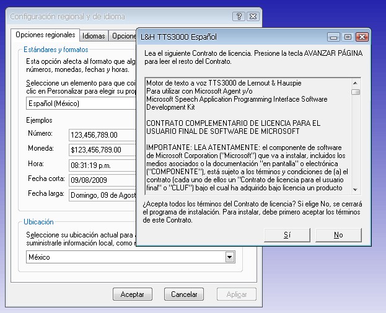
Task: Expand the México location dropdown arrow
Action: click(x=230, y=257)
